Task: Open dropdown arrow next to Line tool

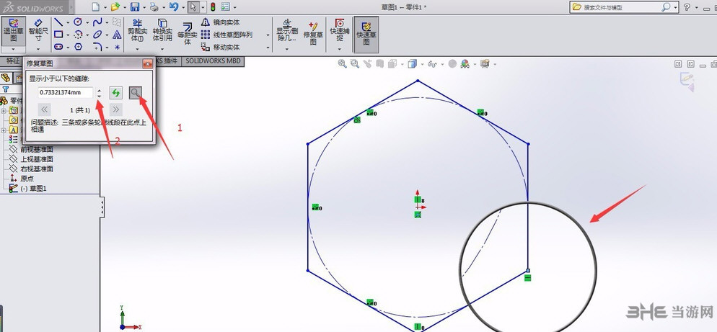Action: [68, 22]
